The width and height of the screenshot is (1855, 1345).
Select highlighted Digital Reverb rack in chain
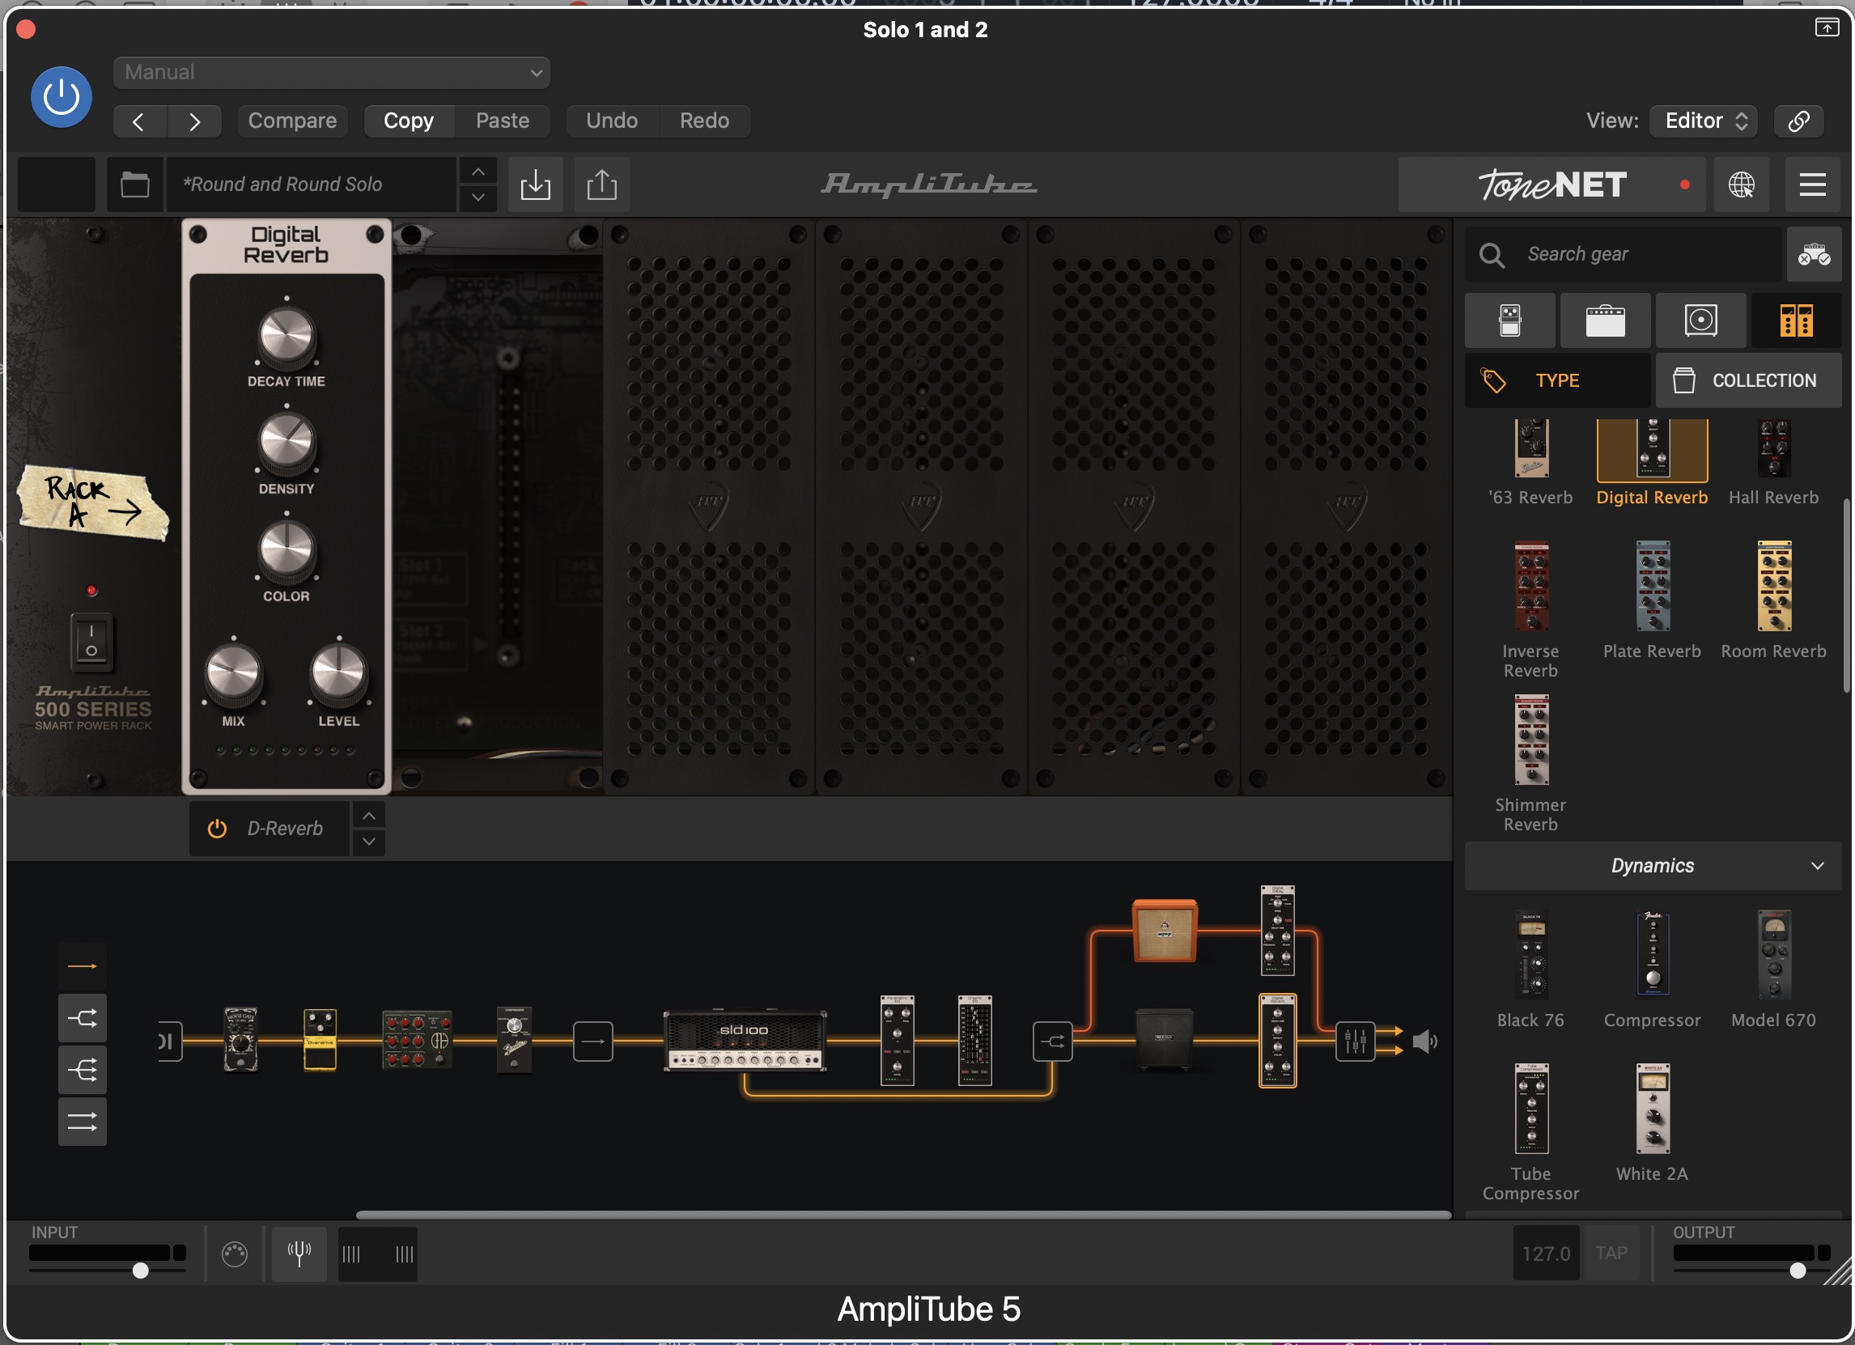pos(1278,1041)
